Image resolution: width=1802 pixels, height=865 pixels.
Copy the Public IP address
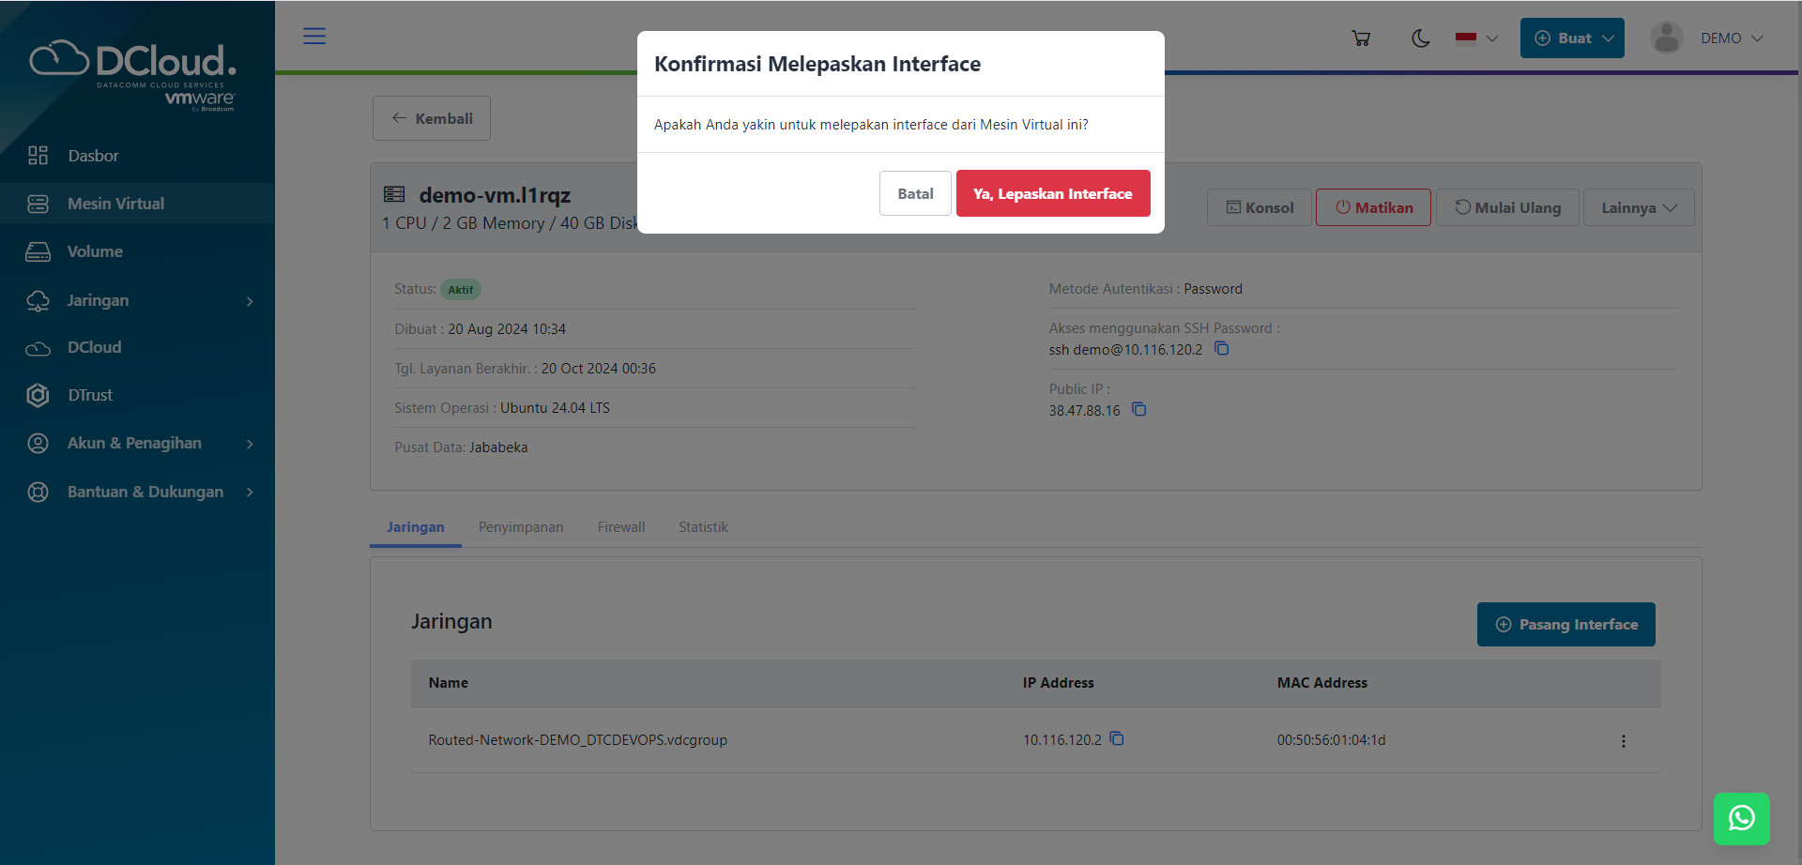(1138, 410)
